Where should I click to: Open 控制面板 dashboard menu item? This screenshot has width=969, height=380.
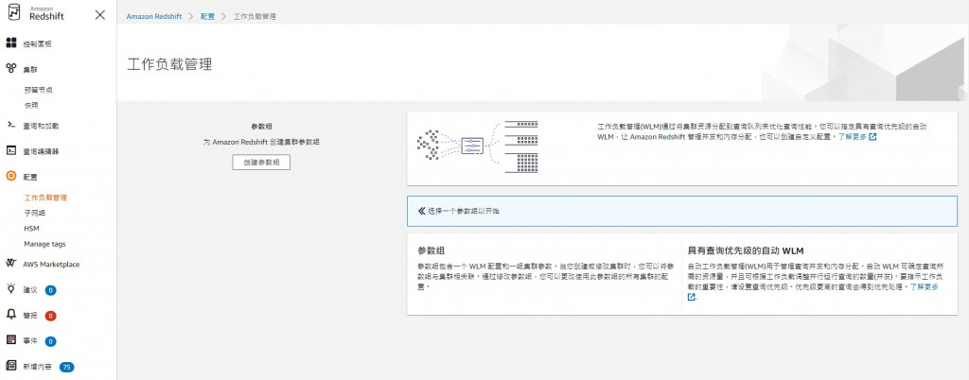coord(38,44)
